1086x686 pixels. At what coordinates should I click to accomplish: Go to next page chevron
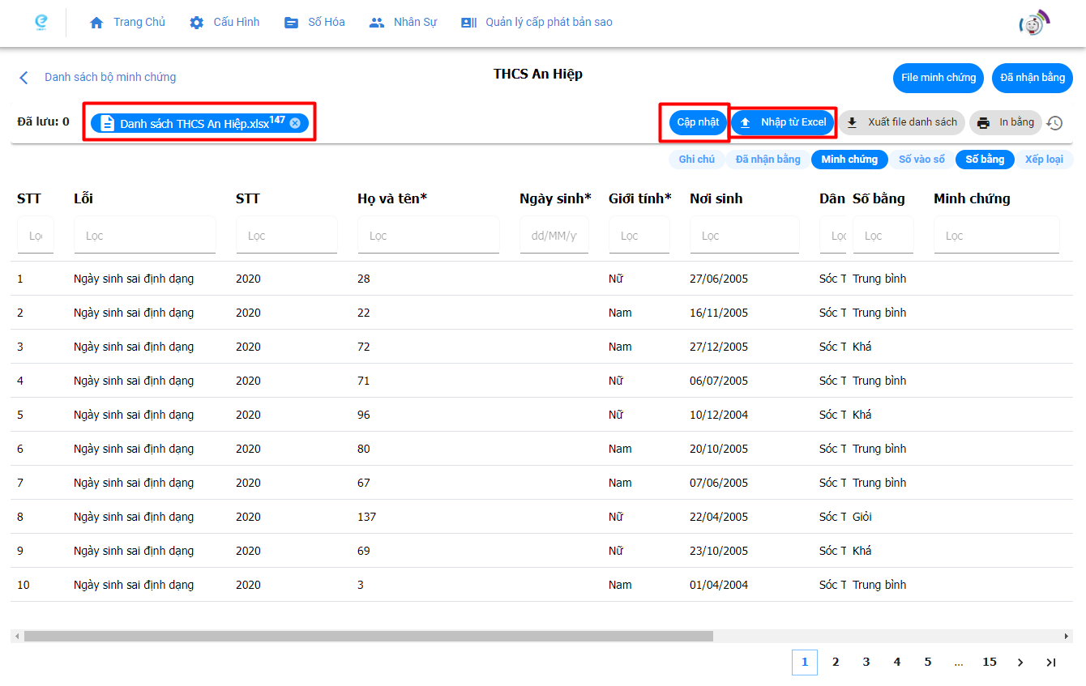1020,663
